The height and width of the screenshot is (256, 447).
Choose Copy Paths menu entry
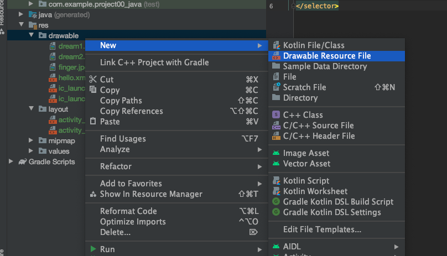click(x=176, y=101)
